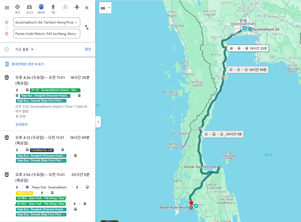Screen dimensions: 301x222
Task: Open the hamburger main menu
Action: 7,8
